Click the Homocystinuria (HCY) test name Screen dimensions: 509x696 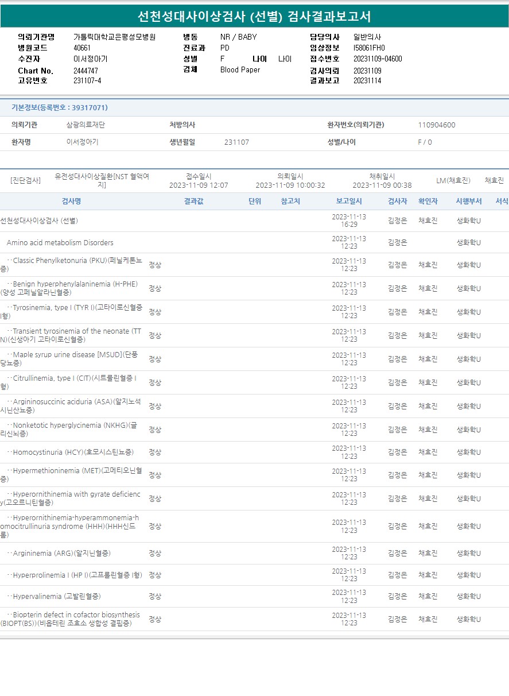pos(73,453)
